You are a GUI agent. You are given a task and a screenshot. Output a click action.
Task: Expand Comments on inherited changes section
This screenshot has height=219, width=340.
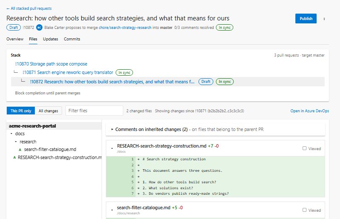pyautogui.click(x=112, y=129)
